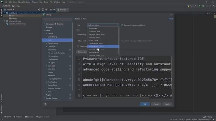Toggle Show only monospaced fonts checkbox

122,25
